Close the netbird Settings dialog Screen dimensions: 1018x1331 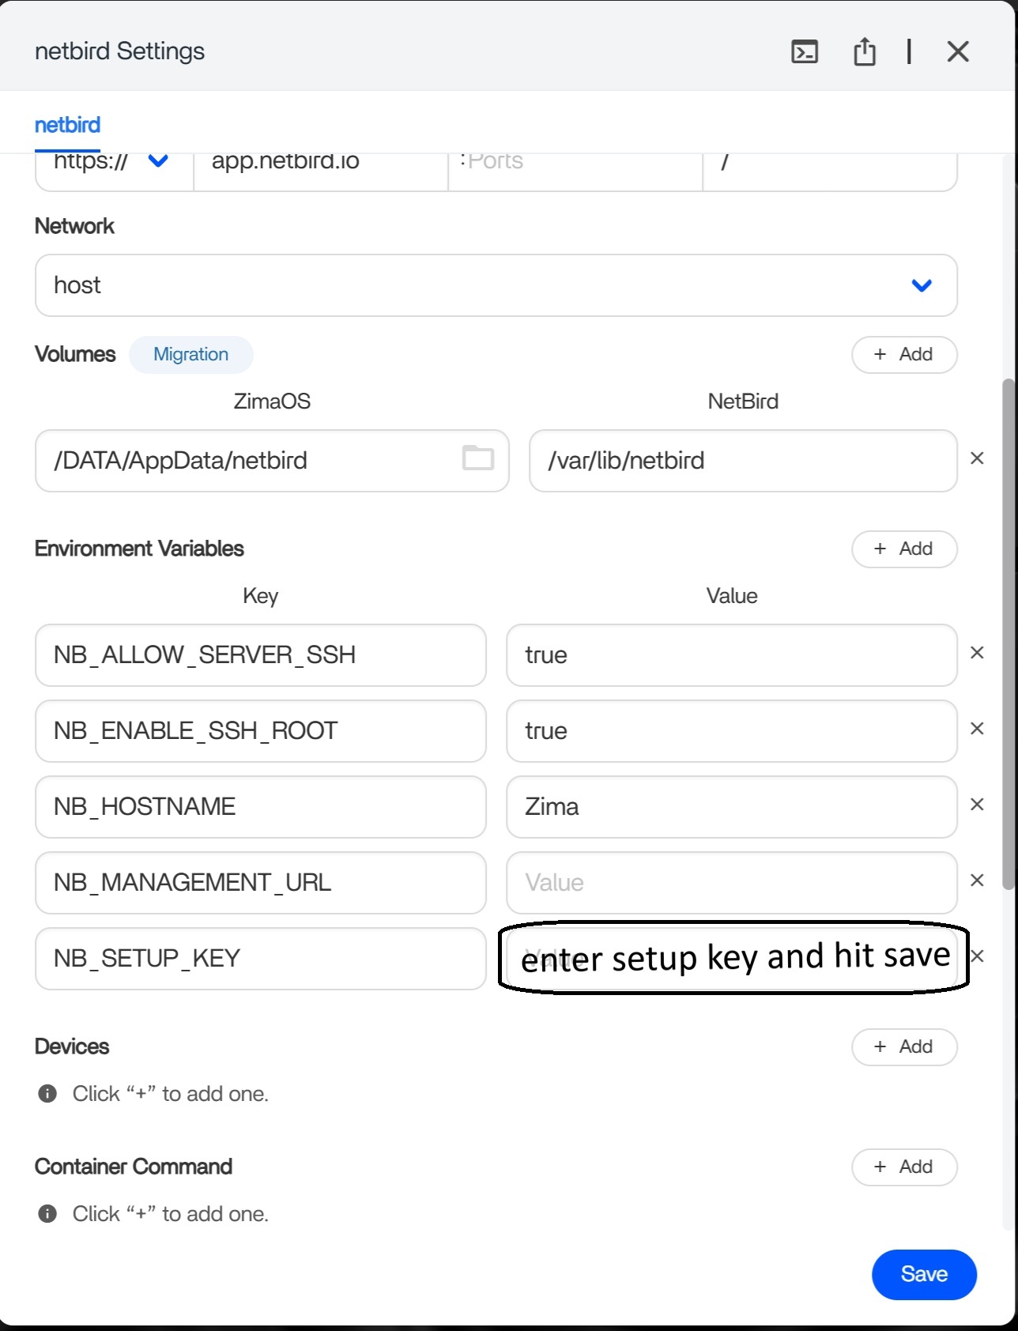pyautogui.click(x=957, y=52)
